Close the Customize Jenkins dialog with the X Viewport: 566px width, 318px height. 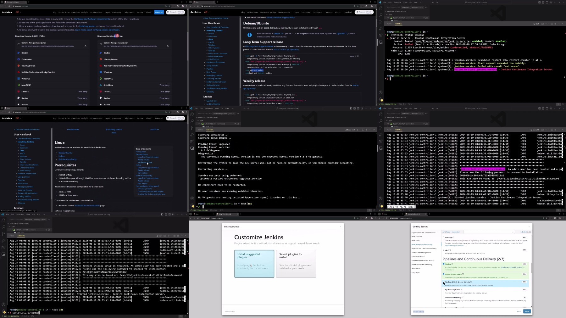click(340, 226)
